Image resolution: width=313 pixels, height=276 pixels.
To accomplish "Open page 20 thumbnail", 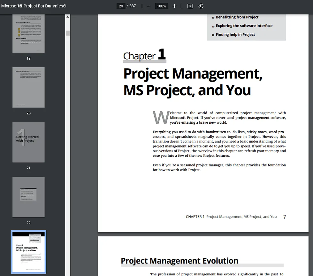I will (x=28, y=87).
